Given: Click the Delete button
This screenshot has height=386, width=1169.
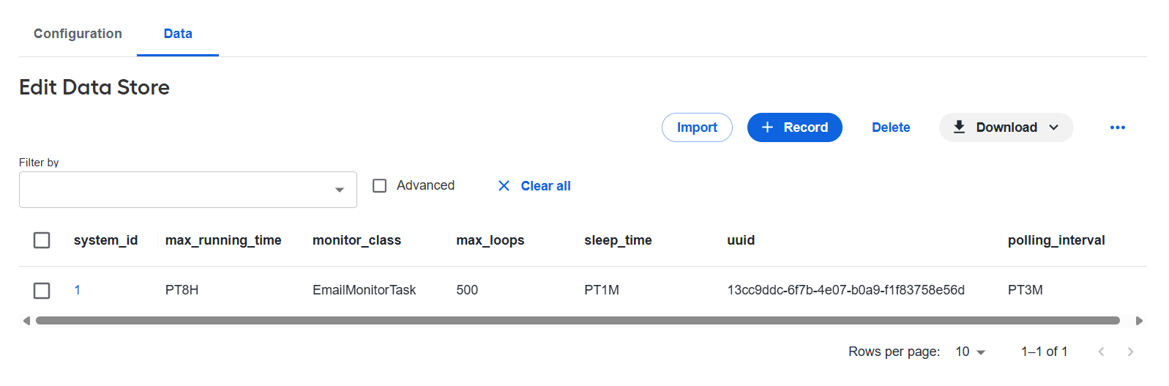Looking at the screenshot, I should [891, 127].
